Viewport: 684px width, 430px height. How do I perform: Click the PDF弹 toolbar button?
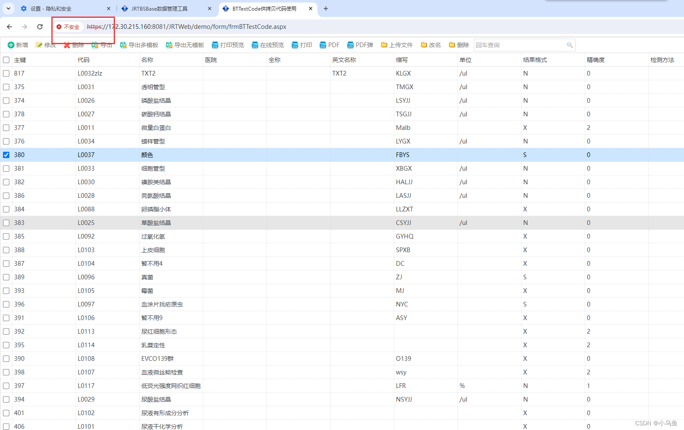360,45
